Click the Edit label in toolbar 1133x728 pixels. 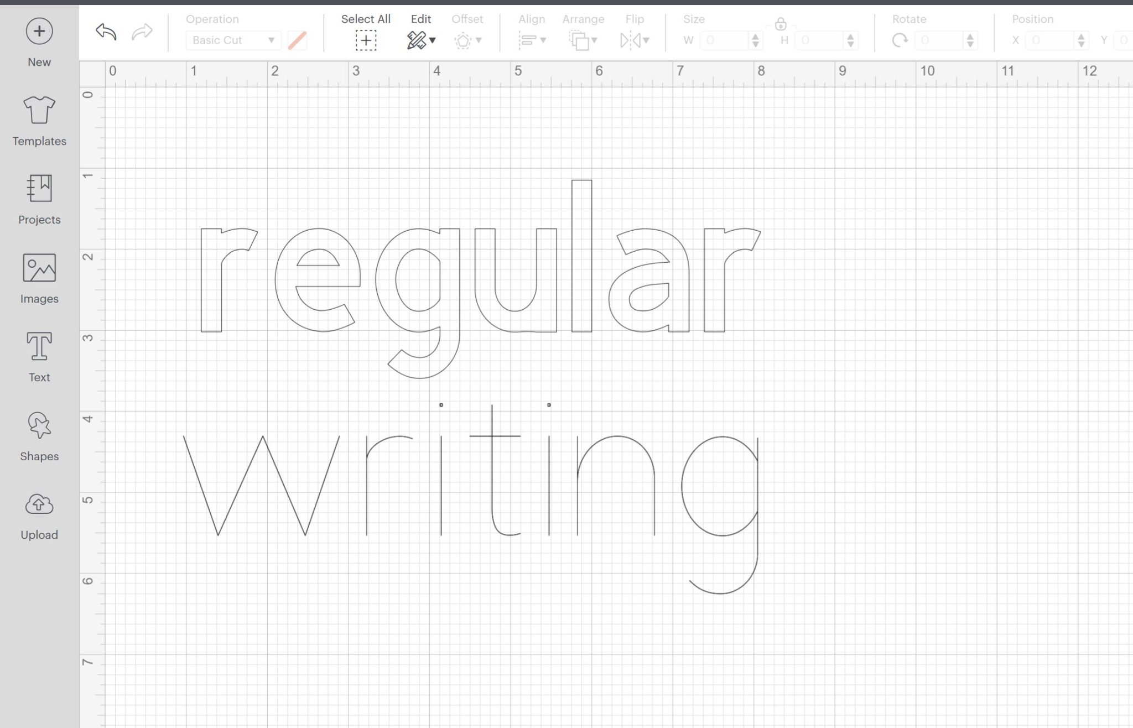(x=421, y=19)
